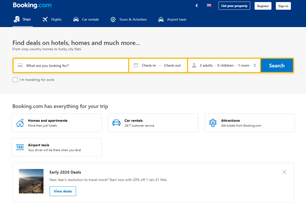Image resolution: width=306 pixels, height=206 pixels.
Task: Click the List your property button
Action: [x=234, y=6]
